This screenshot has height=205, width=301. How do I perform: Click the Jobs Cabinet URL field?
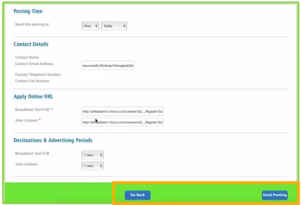123,122
